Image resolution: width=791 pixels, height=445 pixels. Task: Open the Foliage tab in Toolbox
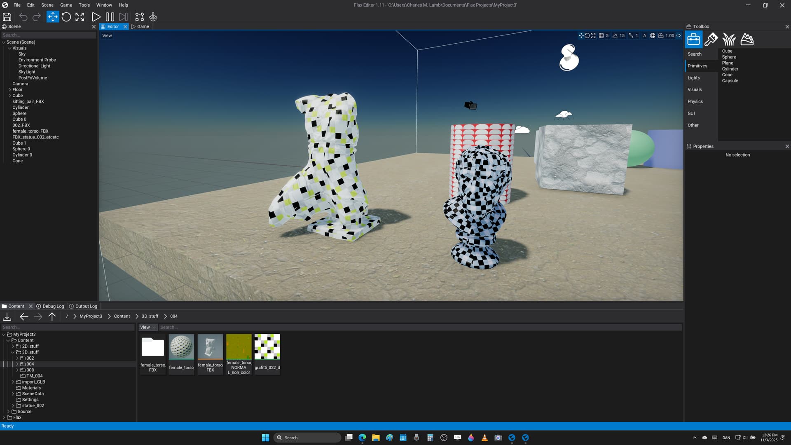(x=729, y=40)
